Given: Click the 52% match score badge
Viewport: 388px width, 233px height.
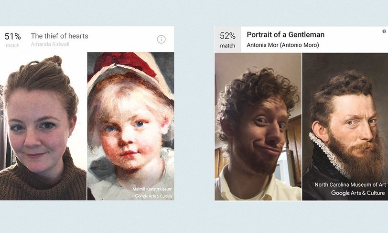Looking at the screenshot, I should click(227, 36).
